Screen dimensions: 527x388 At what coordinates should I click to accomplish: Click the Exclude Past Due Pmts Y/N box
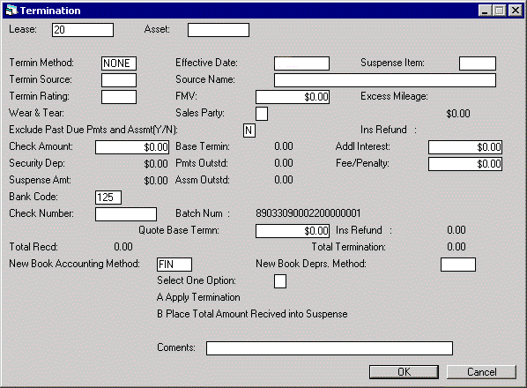(249, 131)
